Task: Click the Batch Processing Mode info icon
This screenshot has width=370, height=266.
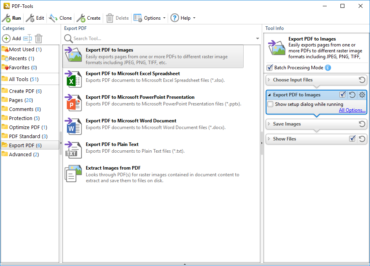Action: pyautogui.click(x=328, y=68)
